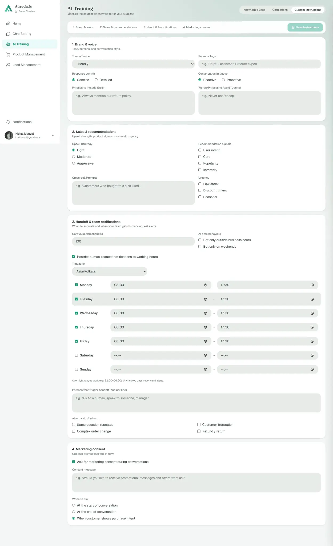The width and height of the screenshot is (333, 546).
Task: Open Friday end time clock picker
Action: 312,341
